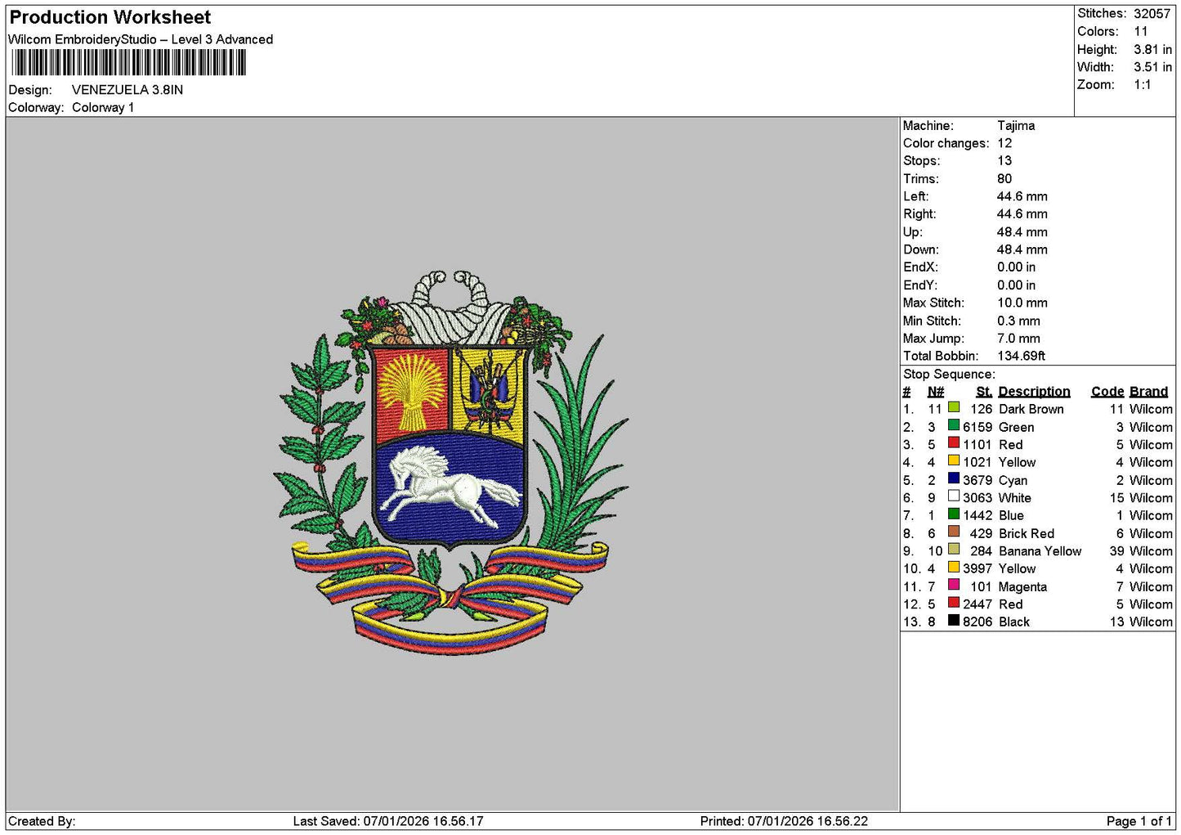Screen dimensions: 1181x835
Task: Click the Color changes value '12'
Action: [x=1004, y=143]
